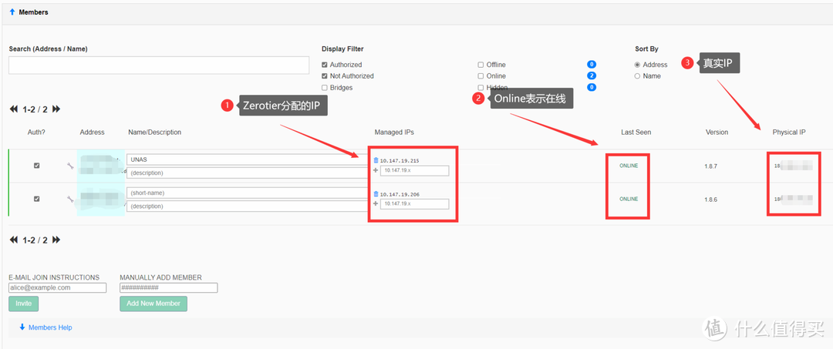833x349 pixels.
Task: Enable the Bridges display filter
Action: (x=325, y=88)
